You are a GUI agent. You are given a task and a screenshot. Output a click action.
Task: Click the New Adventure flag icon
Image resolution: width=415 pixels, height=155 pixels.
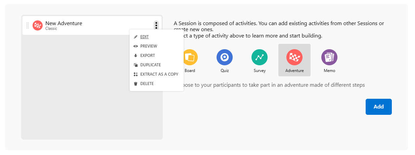(x=38, y=25)
